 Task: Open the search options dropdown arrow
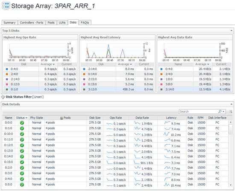point(223,112)
